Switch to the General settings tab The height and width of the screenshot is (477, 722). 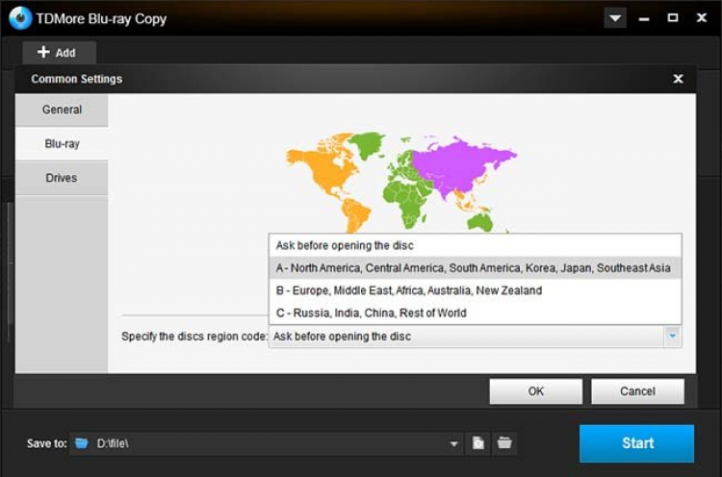62,110
